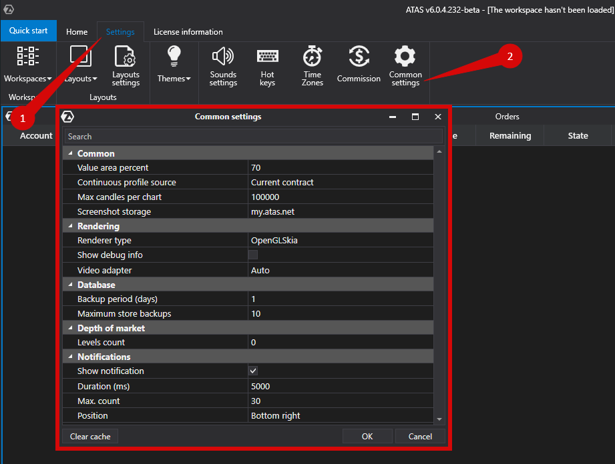Open the Workspaces icon menu
The height and width of the screenshot is (464, 615).
(x=27, y=63)
